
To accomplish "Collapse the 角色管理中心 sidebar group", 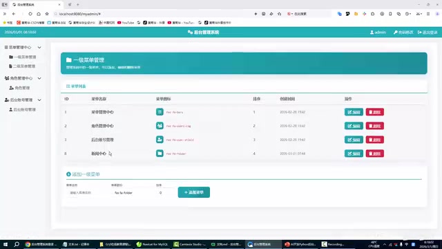I will coord(39,78).
